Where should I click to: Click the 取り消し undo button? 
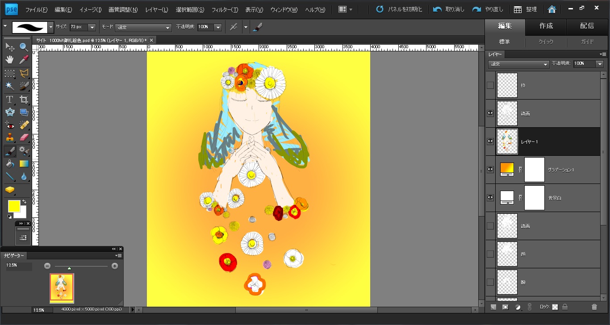[x=449, y=9]
